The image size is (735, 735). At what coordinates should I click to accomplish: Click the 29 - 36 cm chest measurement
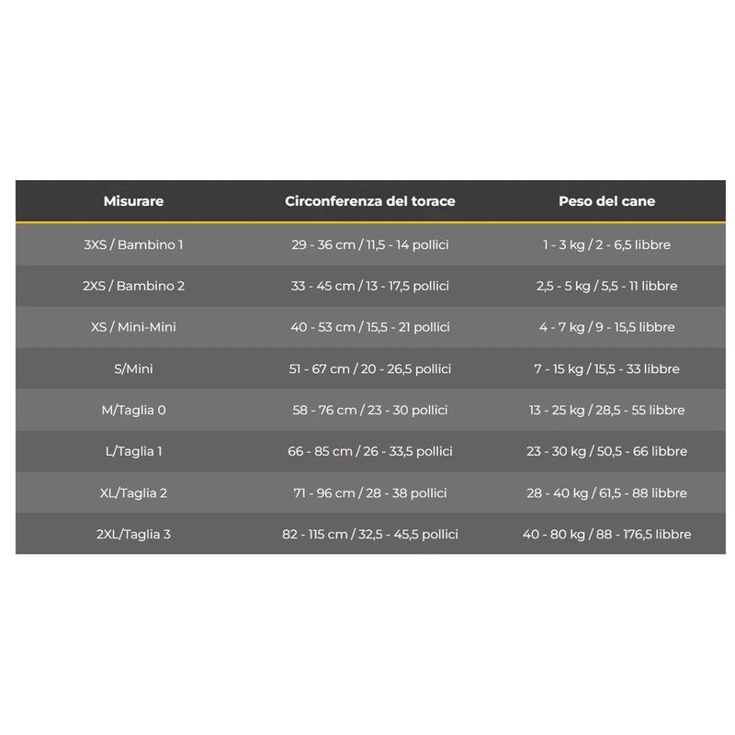369,244
